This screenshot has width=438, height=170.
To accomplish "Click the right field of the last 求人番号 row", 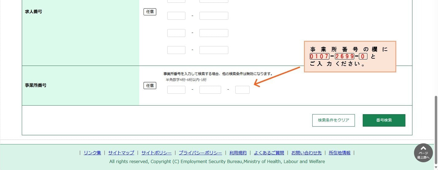I will pos(214,50).
